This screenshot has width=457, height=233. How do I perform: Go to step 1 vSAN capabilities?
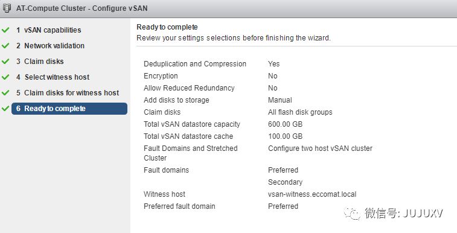(x=49, y=30)
